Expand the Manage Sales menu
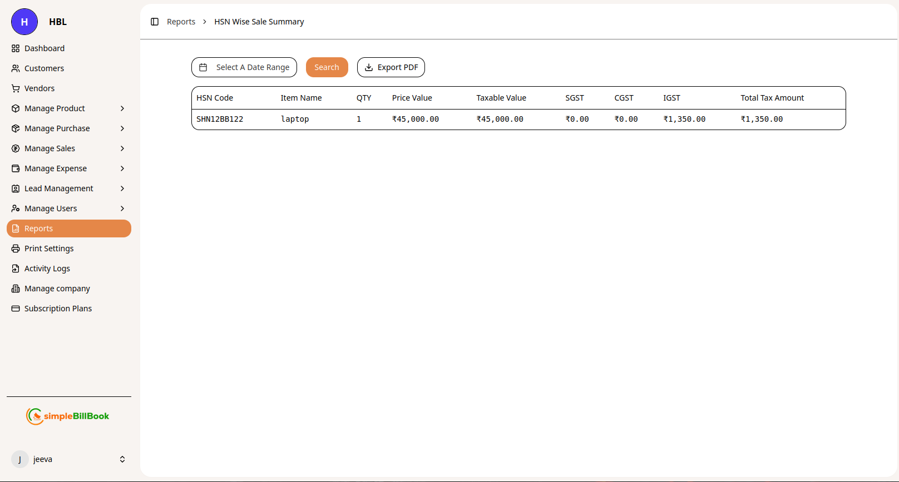This screenshot has height=482, width=899. [122, 148]
